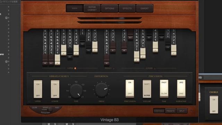This screenshot has width=222, height=125.
Task: Set rotation to Slow
Action: 35,108
